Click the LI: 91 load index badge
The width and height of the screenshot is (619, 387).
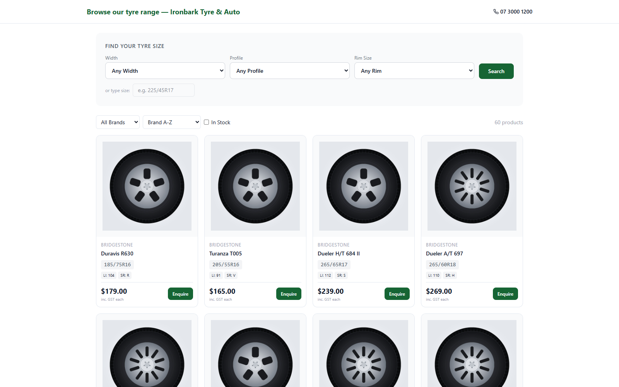click(216, 276)
